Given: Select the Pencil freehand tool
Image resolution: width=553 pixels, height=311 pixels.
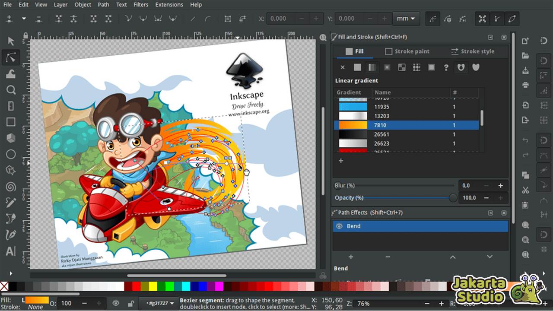Looking at the screenshot, I should pyautogui.click(x=11, y=203).
